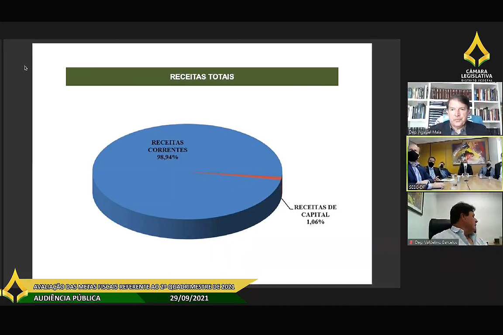The image size is (503, 335).
Task: Click the mouse pointer arrow near the slide's corner
Action: click(x=26, y=68)
